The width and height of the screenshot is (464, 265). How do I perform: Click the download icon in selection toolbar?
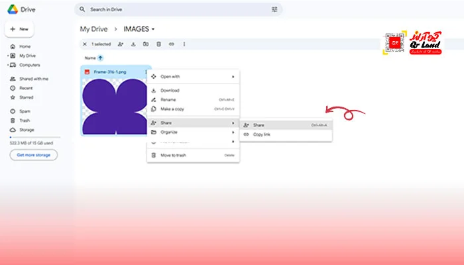click(x=133, y=44)
